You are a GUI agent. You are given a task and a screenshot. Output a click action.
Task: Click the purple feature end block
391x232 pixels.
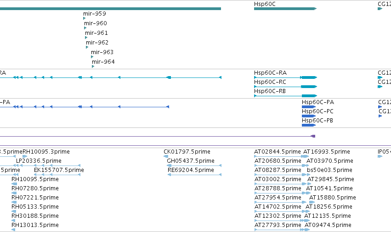click(x=313, y=136)
